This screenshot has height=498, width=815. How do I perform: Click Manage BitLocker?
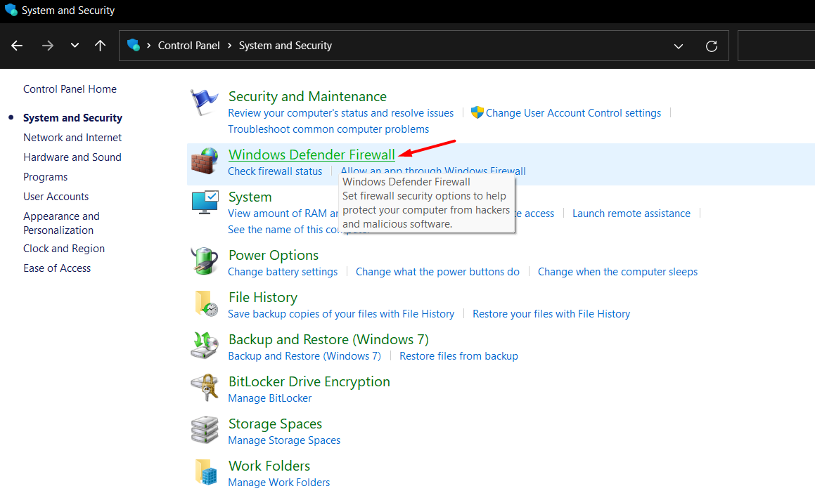point(270,398)
